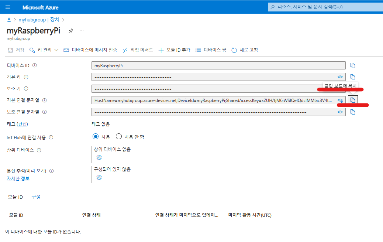Image resolution: width=383 pixels, height=242 pixels.
Task: Select the Enable radio button
Action: coord(96,137)
